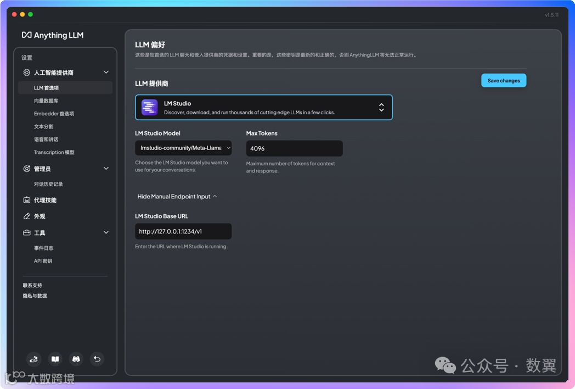The width and height of the screenshot is (575, 389).
Task: Collapse the 管理员 section chevron
Action: [x=106, y=169]
